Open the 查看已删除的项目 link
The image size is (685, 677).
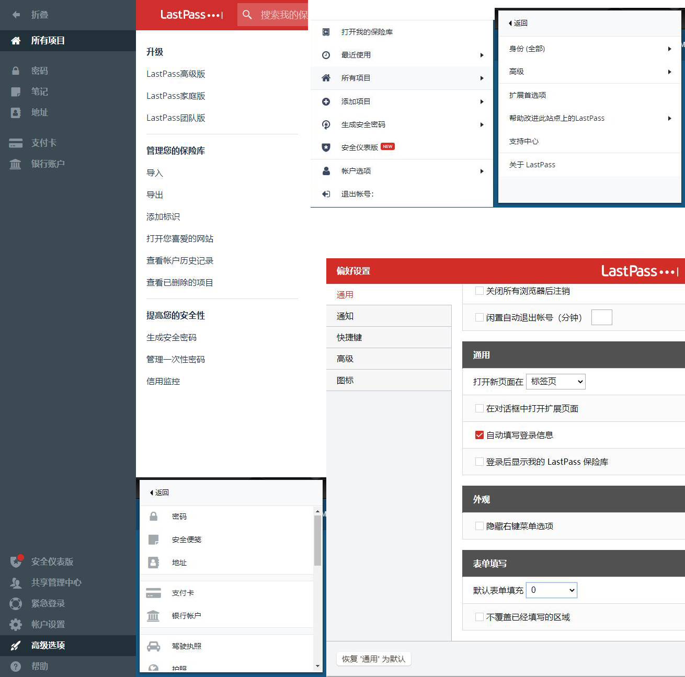(180, 283)
